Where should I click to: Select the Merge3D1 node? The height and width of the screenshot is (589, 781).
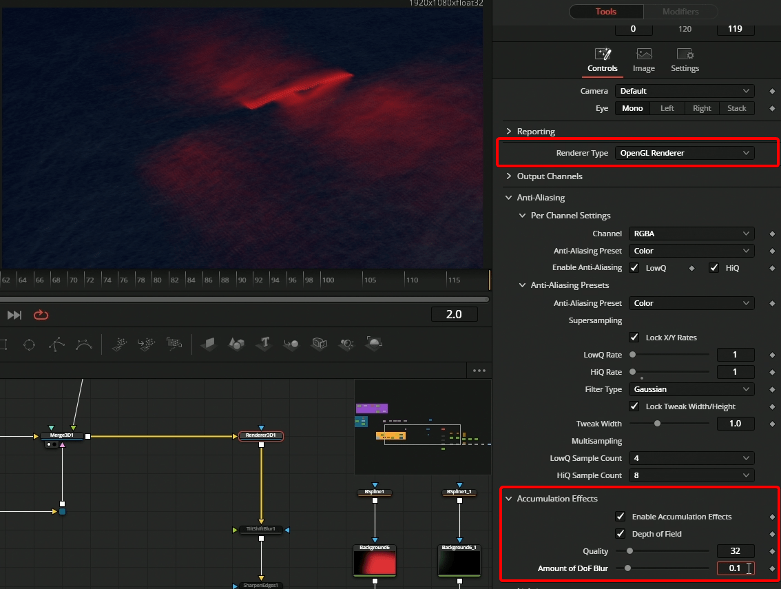point(62,435)
